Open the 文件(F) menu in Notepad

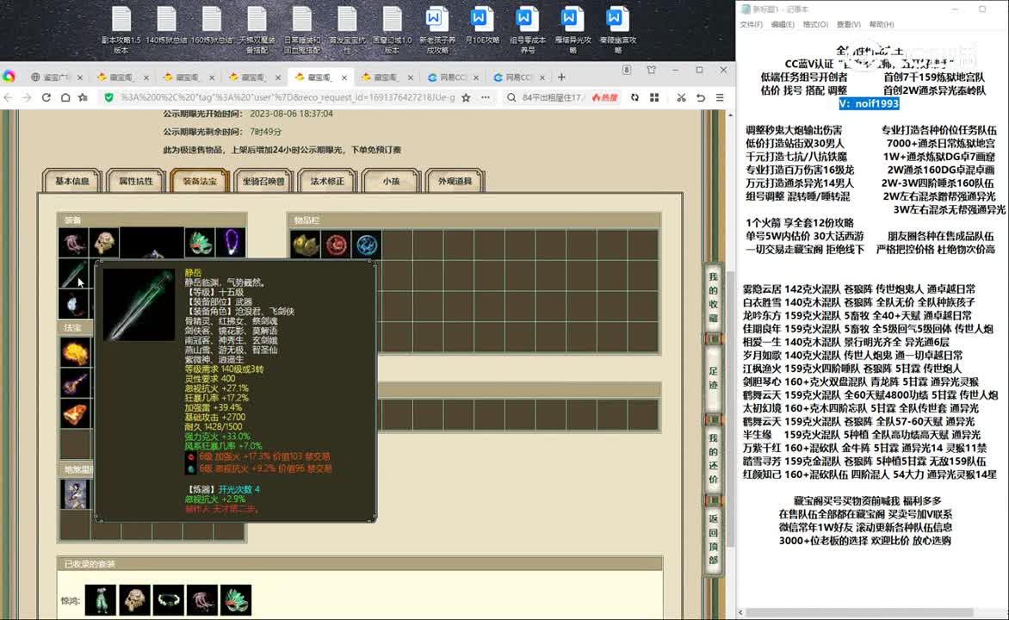(x=751, y=24)
